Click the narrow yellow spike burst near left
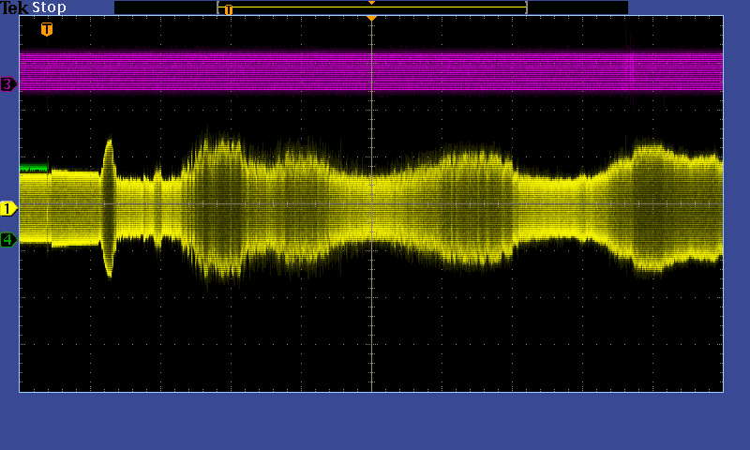The height and width of the screenshot is (450, 750). click(x=109, y=208)
